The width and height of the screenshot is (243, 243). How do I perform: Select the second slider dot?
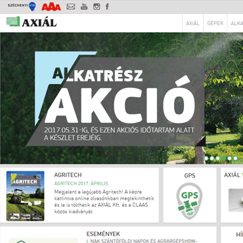212,158
